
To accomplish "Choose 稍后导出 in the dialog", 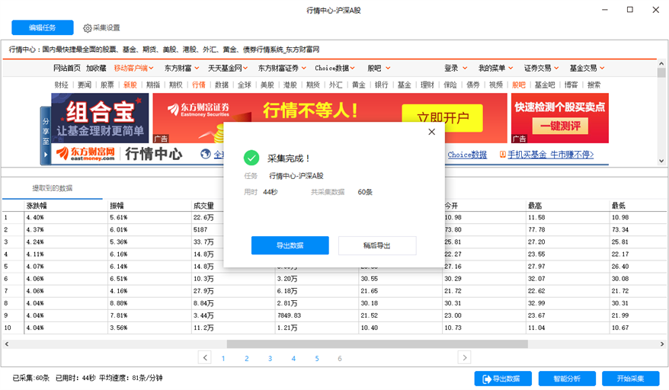I will [x=376, y=245].
